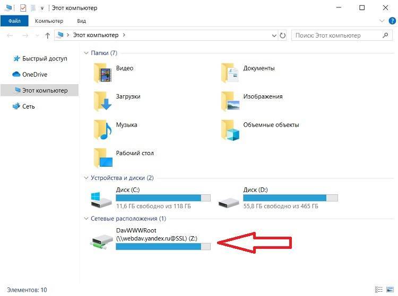Viewport: 398px width, 296px height.
Task: Click the Документы folder label
Action: (x=259, y=68)
